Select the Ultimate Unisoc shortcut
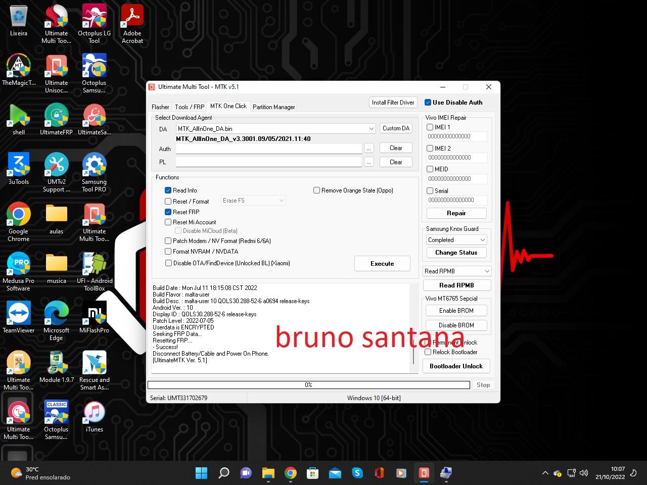The width and height of the screenshot is (647, 485). pos(57,74)
